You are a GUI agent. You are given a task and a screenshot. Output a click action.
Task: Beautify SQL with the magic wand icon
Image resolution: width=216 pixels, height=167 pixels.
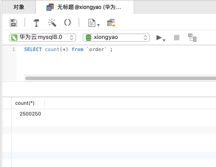pyautogui.click(x=52, y=23)
